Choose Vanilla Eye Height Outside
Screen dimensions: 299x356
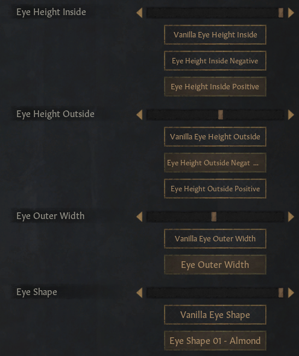(x=215, y=137)
